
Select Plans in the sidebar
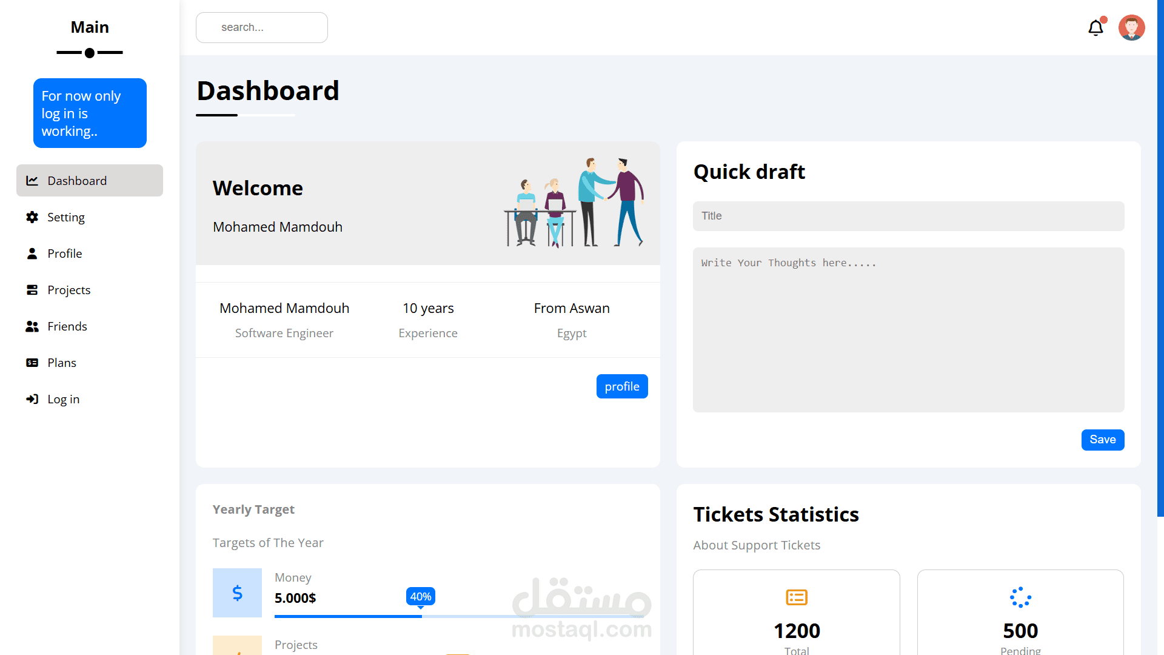point(90,363)
